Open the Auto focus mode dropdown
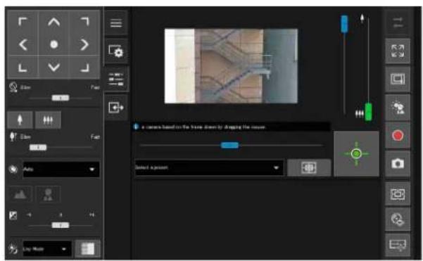The image size is (423, 261). pos(61,170)
